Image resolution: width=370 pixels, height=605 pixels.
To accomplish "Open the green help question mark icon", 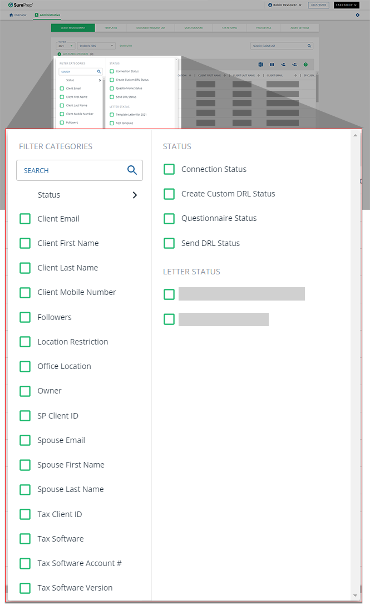I will [305, 64].
